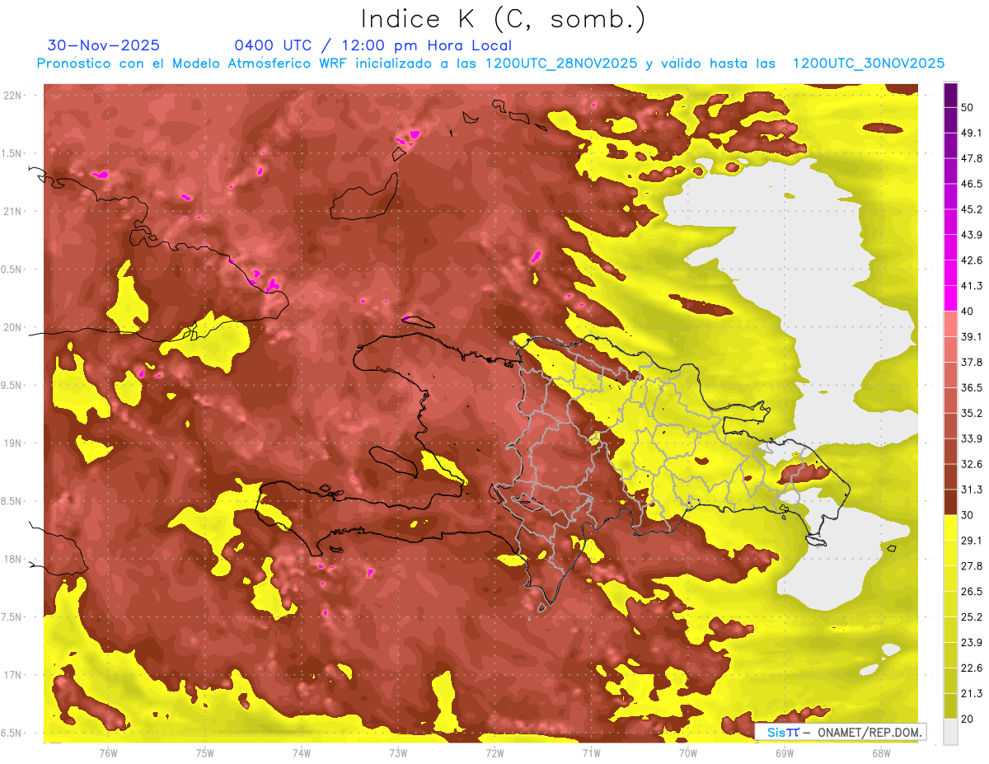The image size is (989, 764).
Task: Click the "25.2" color scale label
Action: (x=972, y=617)
